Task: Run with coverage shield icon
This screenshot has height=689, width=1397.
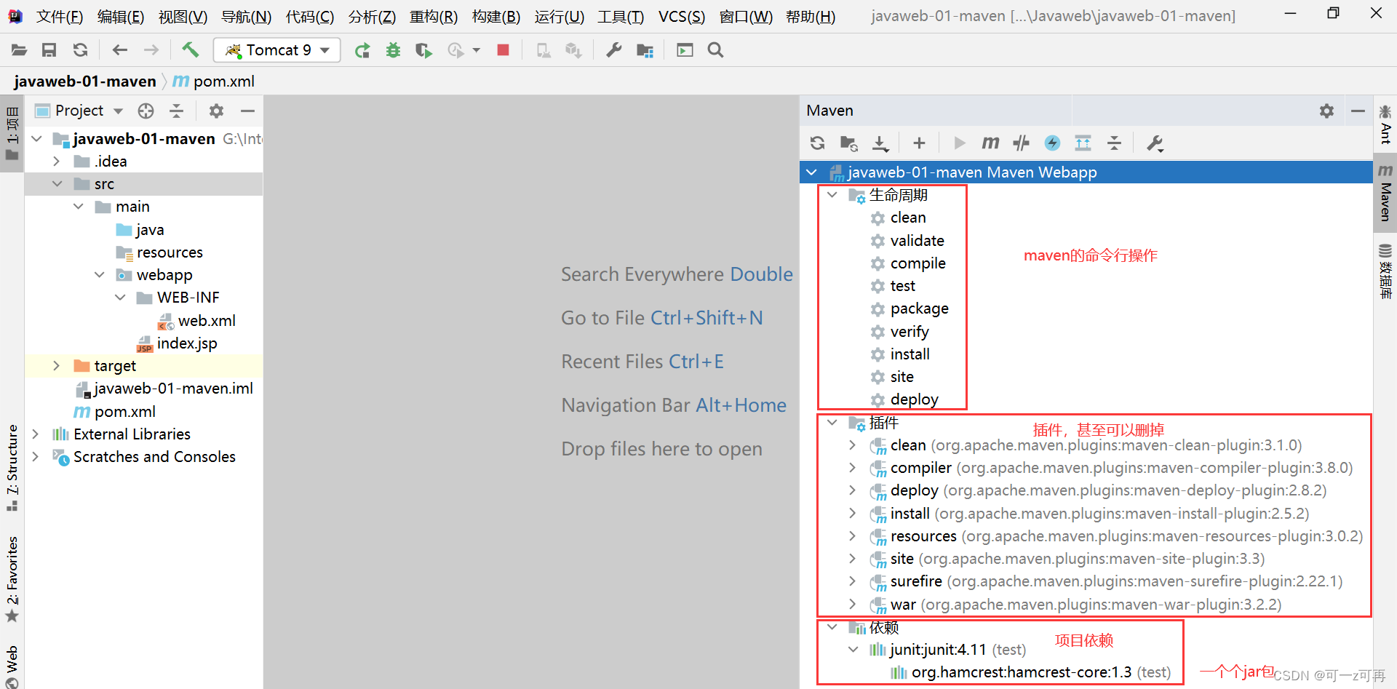Action: point(423,50)
